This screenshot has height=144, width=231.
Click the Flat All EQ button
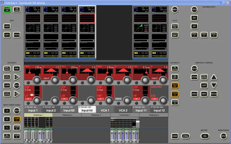tap(118, 99)
